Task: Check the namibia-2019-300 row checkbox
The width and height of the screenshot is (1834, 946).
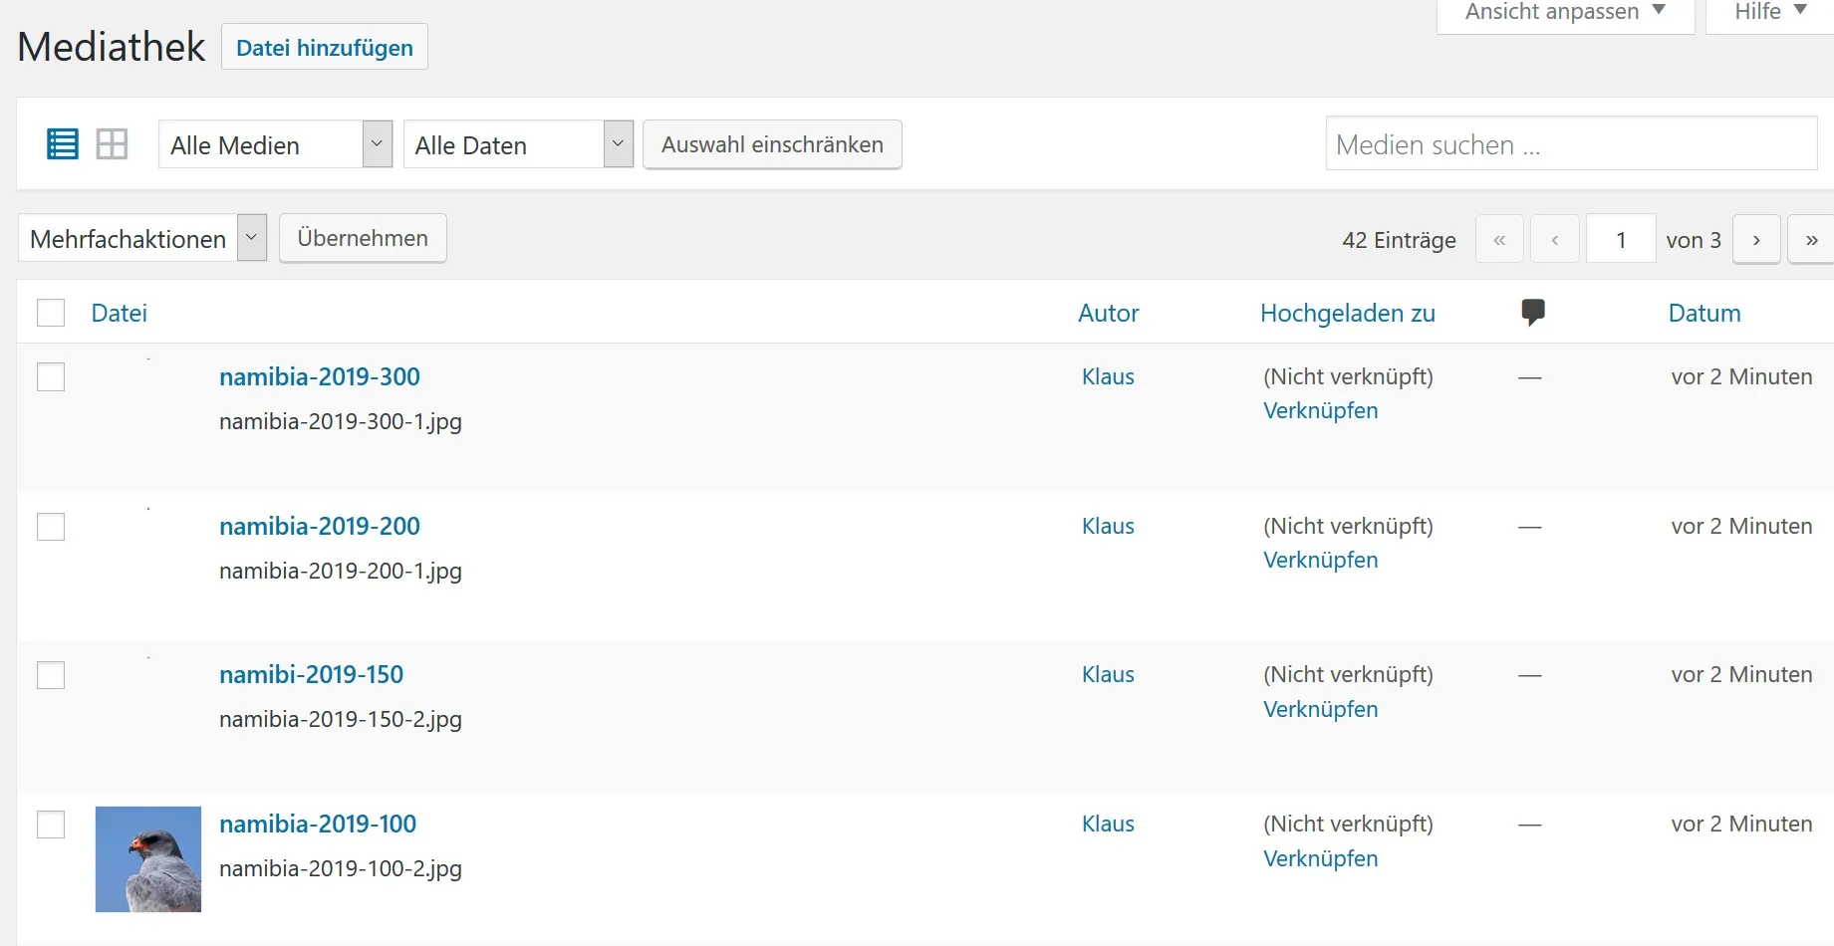Action: click(x=51, y=377)
